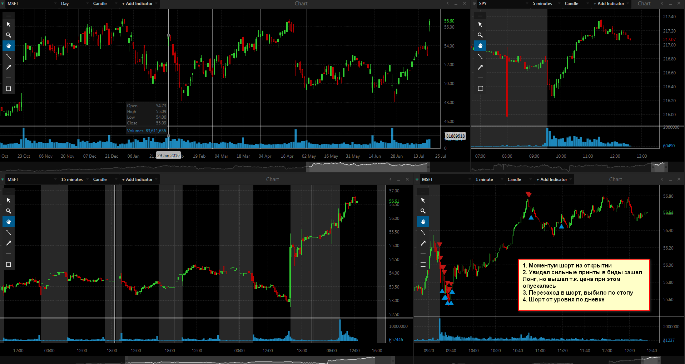685x364 pixels.
Task: Select zoom magnifier in MSFT 1 minute chart
Action: pos(423,211)
